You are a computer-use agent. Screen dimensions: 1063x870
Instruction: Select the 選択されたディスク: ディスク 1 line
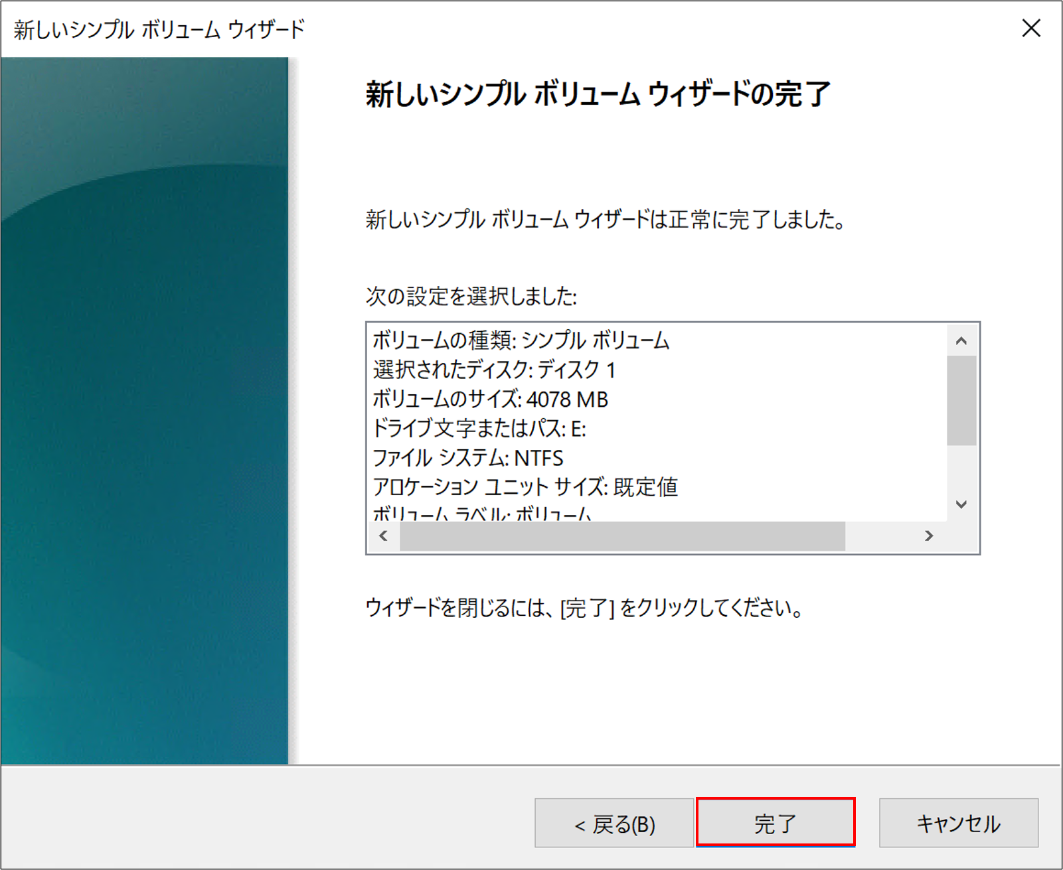tap(494, 370)
